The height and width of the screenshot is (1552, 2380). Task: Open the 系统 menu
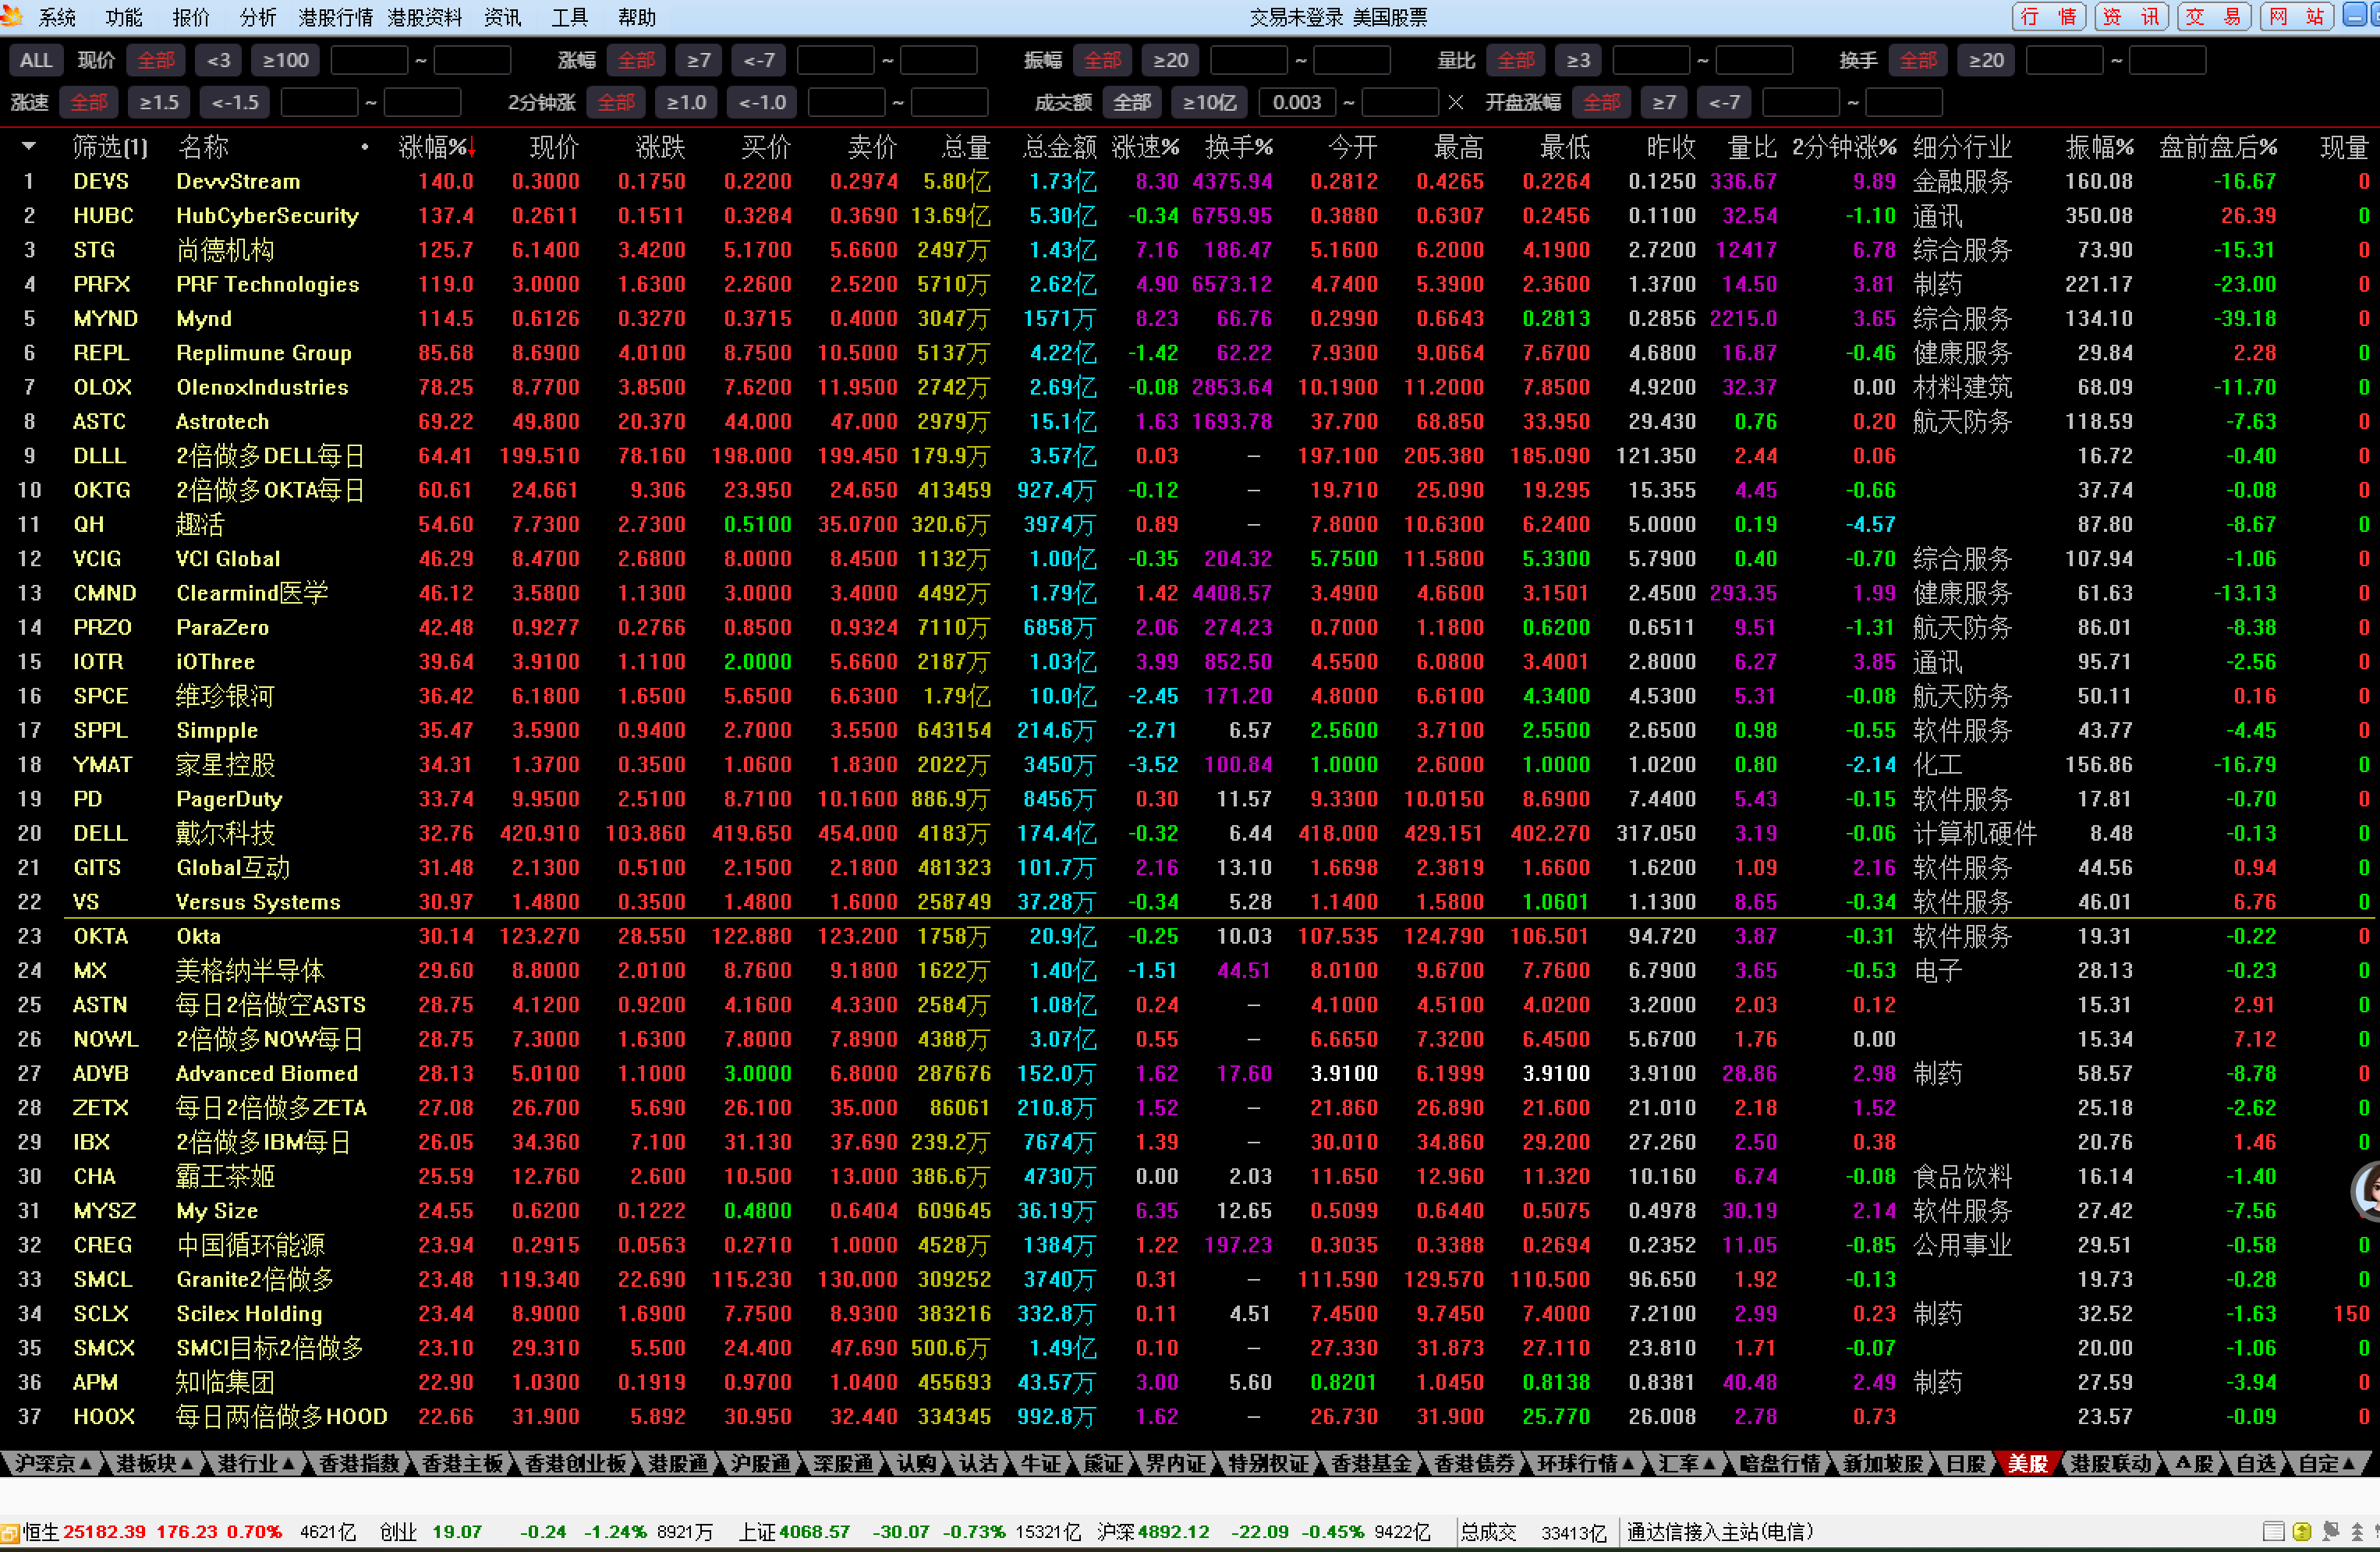57,17
